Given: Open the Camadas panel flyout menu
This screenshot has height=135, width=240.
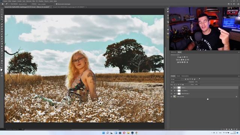Looking at the screenshot, I should coord(239,76).
